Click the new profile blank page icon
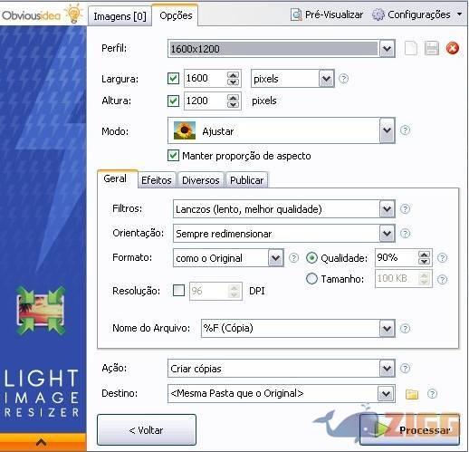 (x=411, y=48)
